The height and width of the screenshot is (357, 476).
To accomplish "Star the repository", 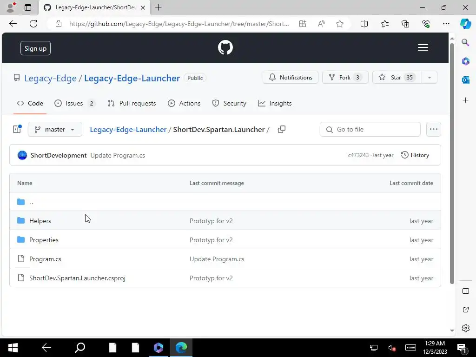I will point(397,78).
